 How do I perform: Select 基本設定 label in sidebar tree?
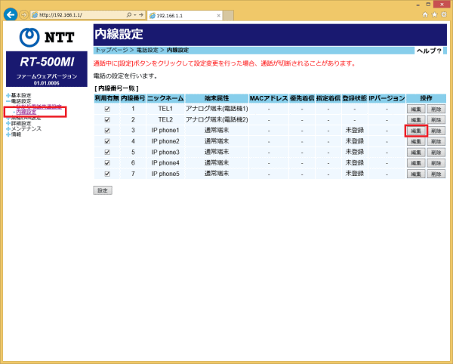coord(21,95)
